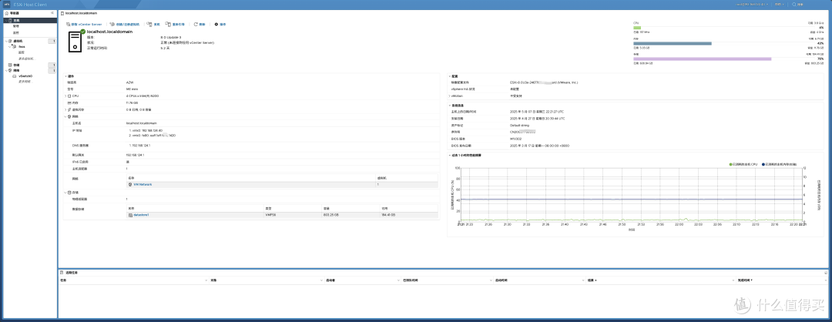This screenshot has width=832, height=322.
Task: Expand the CPU hardware row
Action: click(x=65, y=96)
